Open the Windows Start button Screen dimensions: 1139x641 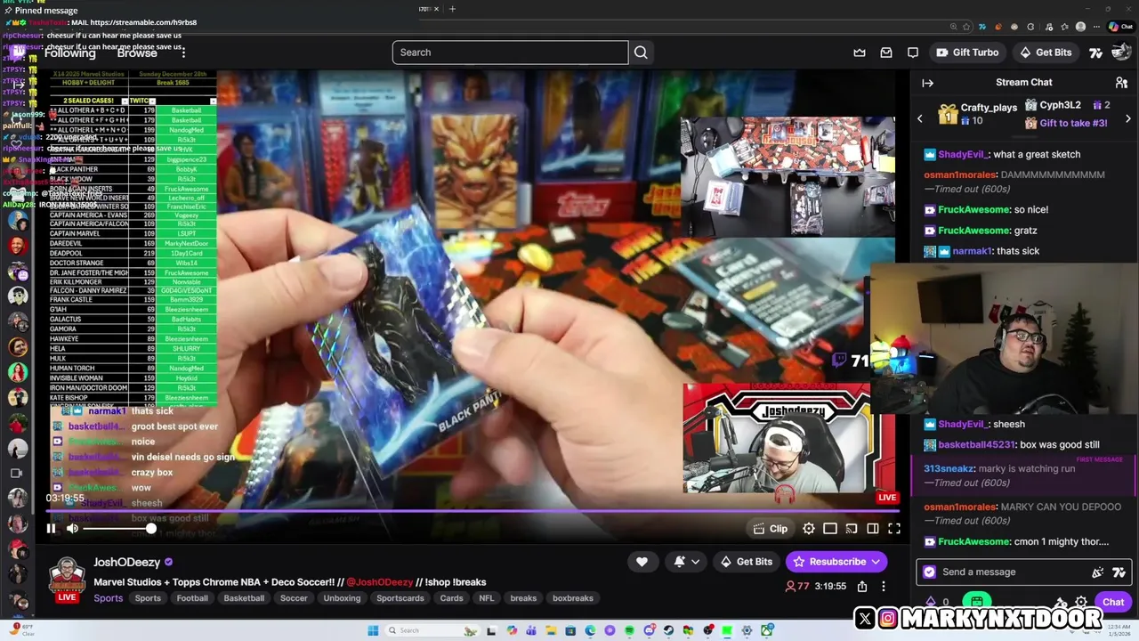[373, 630]
